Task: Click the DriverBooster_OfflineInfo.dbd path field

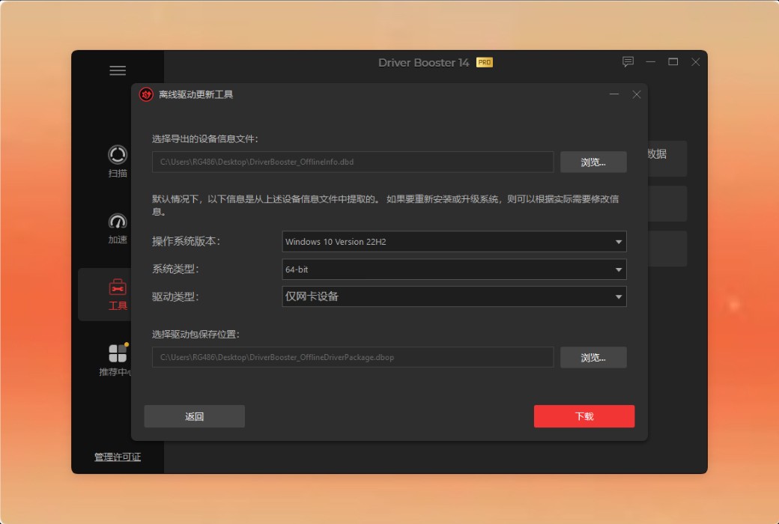Action: click(353, 162)
